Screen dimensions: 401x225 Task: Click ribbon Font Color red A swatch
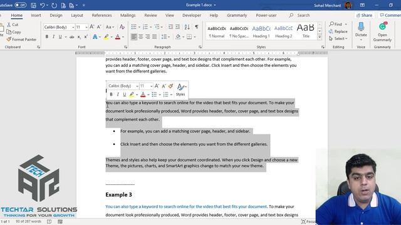(118, 37)
